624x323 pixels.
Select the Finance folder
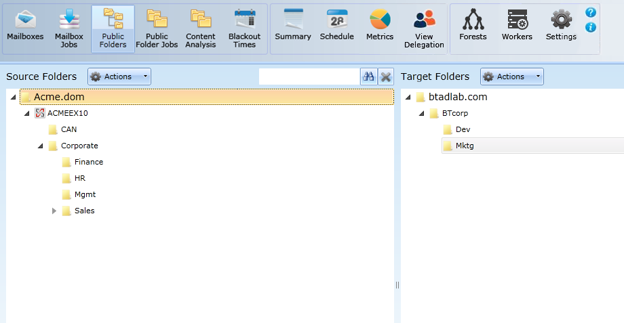[x=88, y=162]
